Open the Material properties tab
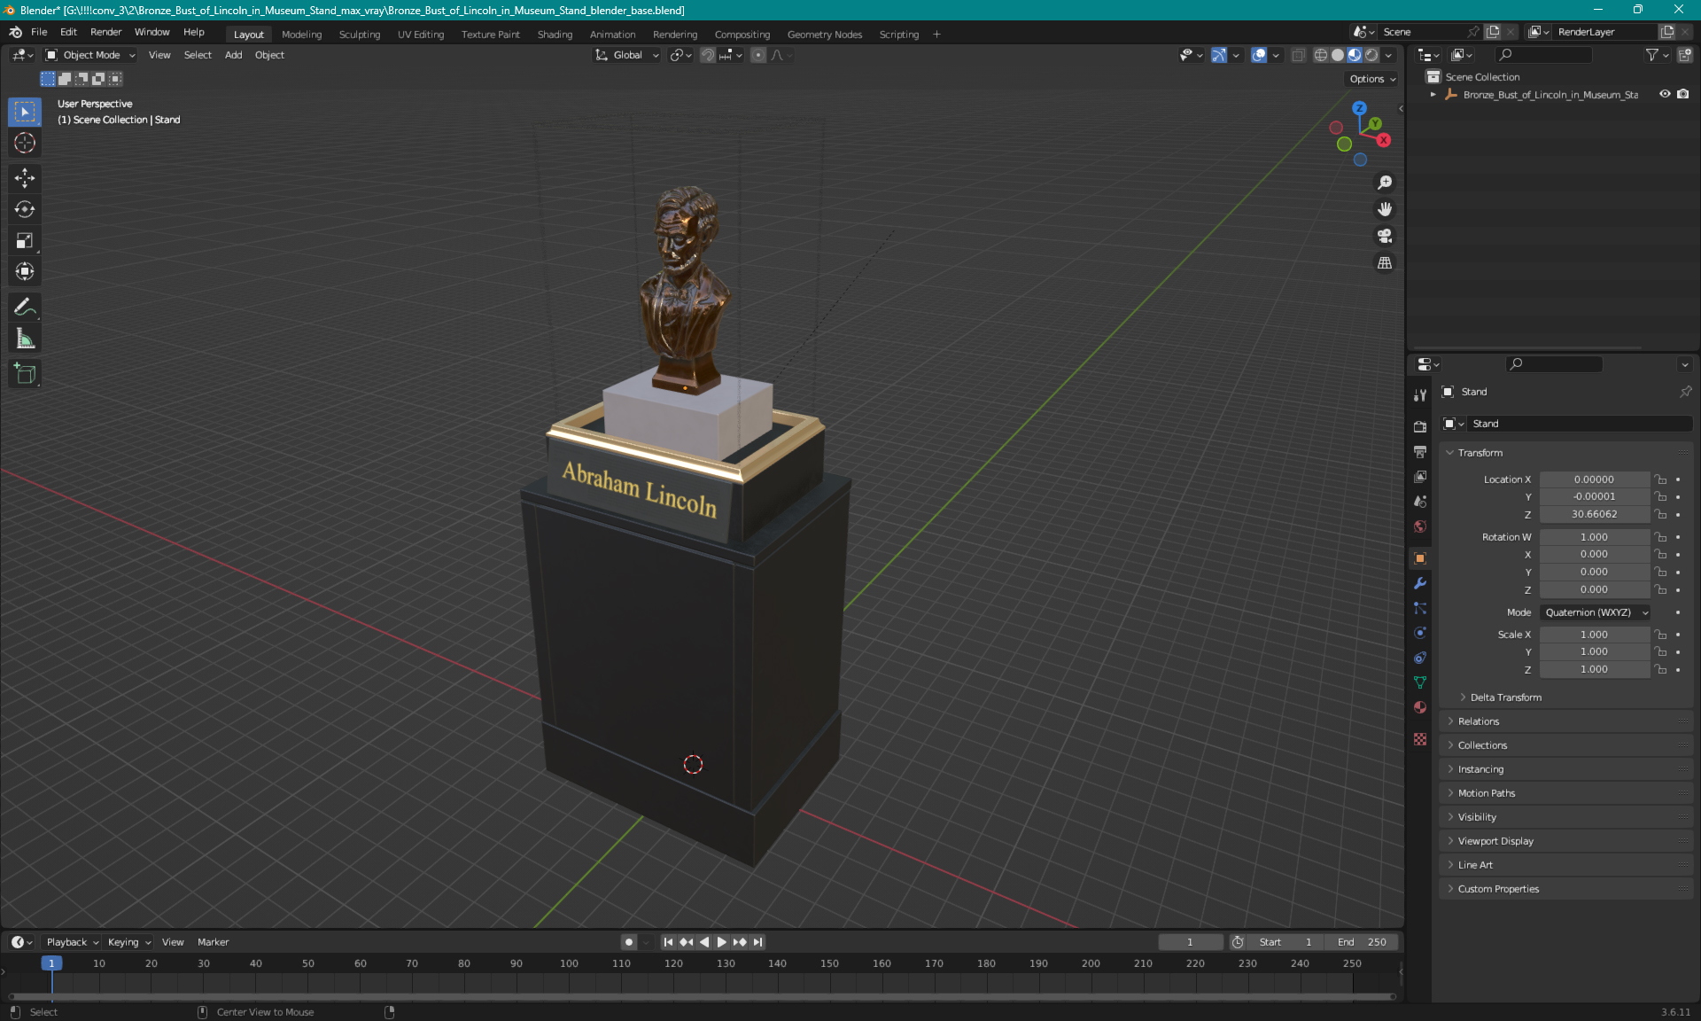This screenshot has height=1021, width=1701. click(x=1420, y=707)
